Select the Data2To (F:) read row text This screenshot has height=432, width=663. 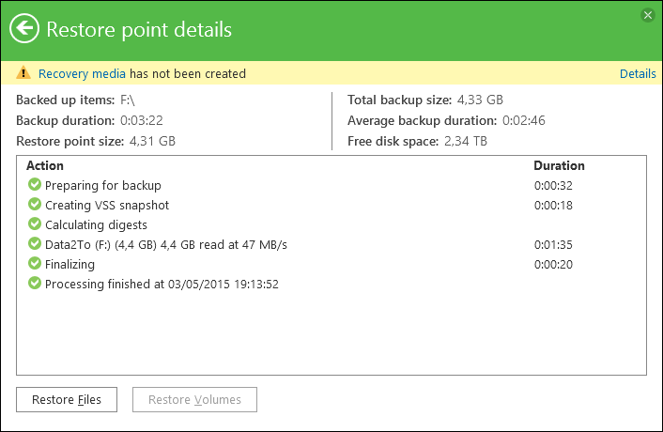click(165, 245)
